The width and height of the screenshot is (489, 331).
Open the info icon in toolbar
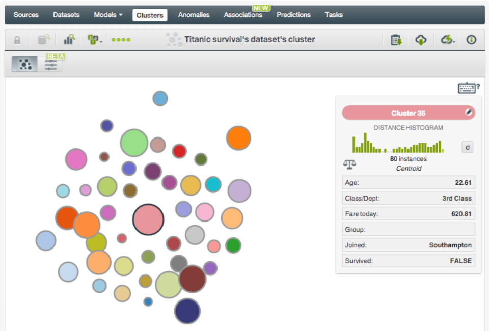(471, 40)
